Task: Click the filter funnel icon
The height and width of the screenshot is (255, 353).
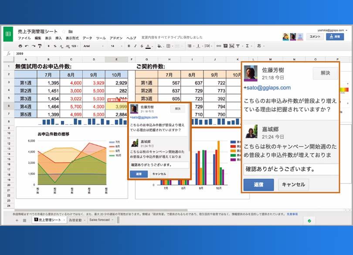Action: (x=238, y=46)
